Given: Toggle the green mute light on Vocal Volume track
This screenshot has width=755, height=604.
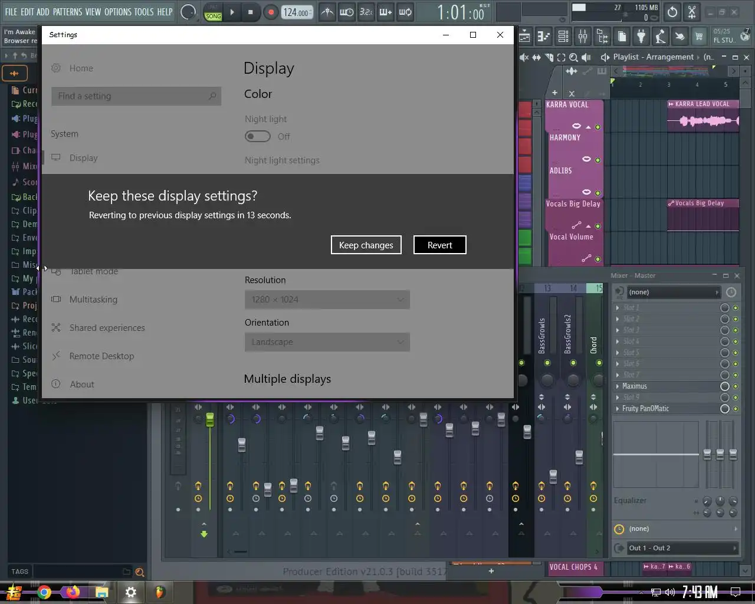Looking at the screenshot, I should (598, 259).
